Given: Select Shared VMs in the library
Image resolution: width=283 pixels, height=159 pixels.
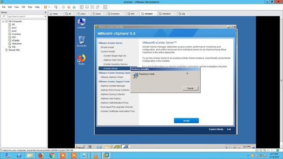Looking at the screenshot, I should click(14, 50).
